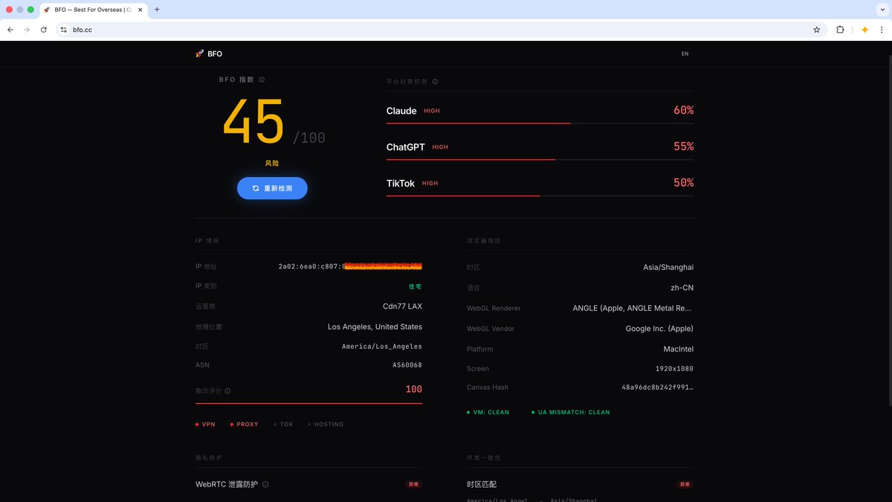Screen dimensions: 892x502
Task: Click the PROXY indicator tag
Action: (245, 425)
